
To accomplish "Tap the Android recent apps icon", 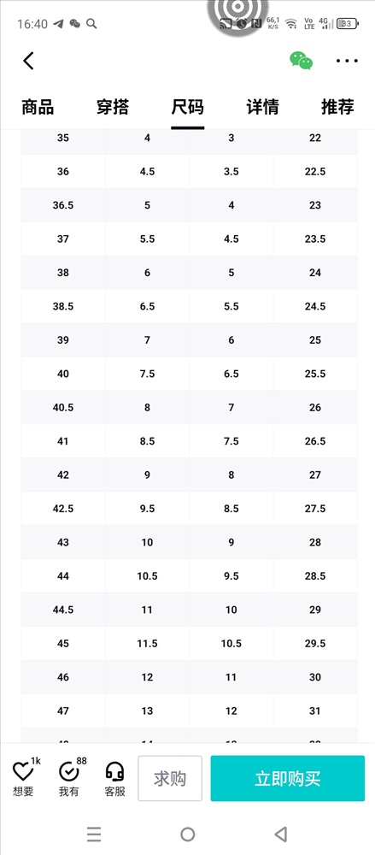I will [94, 834].
